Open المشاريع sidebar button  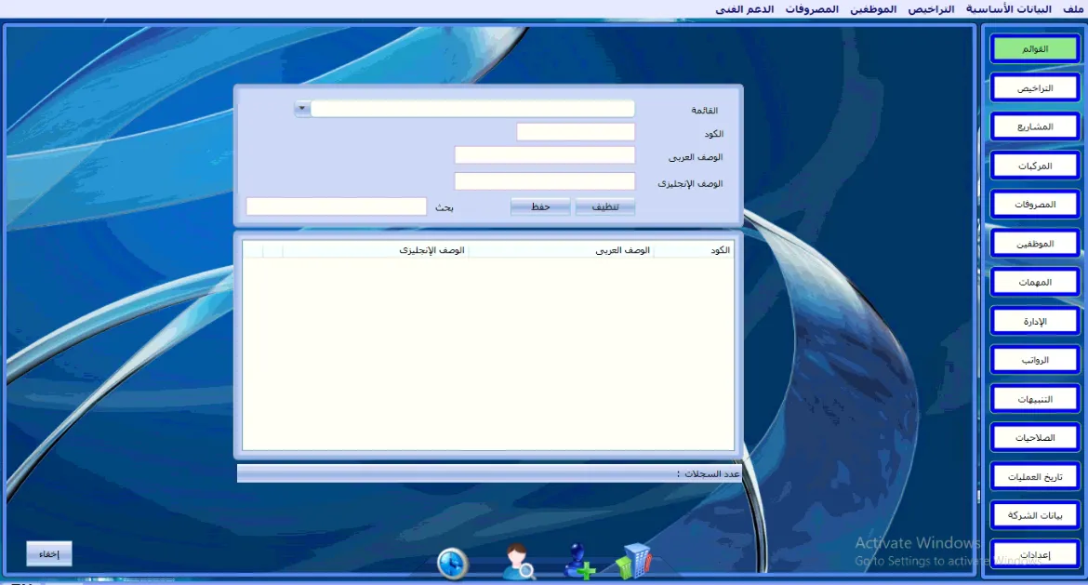coord(1035,127)
